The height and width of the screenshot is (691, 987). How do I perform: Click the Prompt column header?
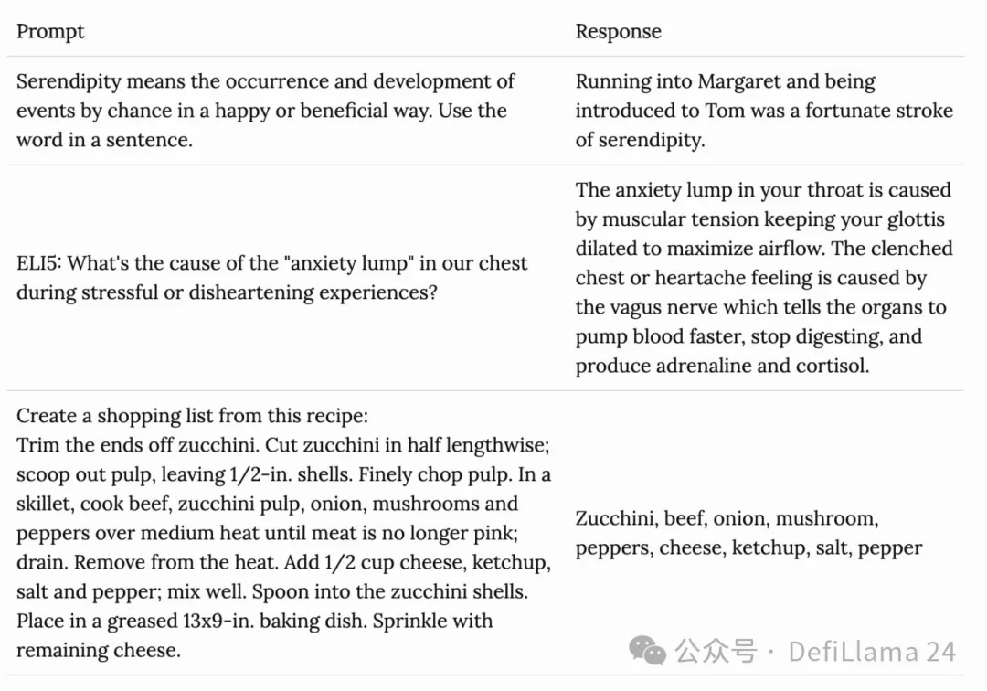[50, 31]
